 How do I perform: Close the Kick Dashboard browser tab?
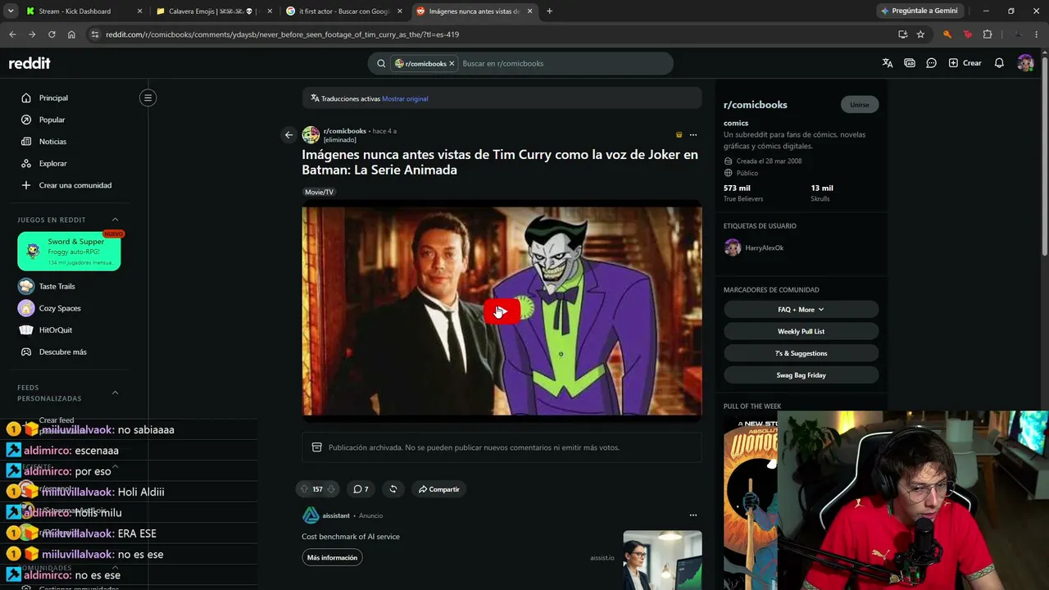pos(139,11)
